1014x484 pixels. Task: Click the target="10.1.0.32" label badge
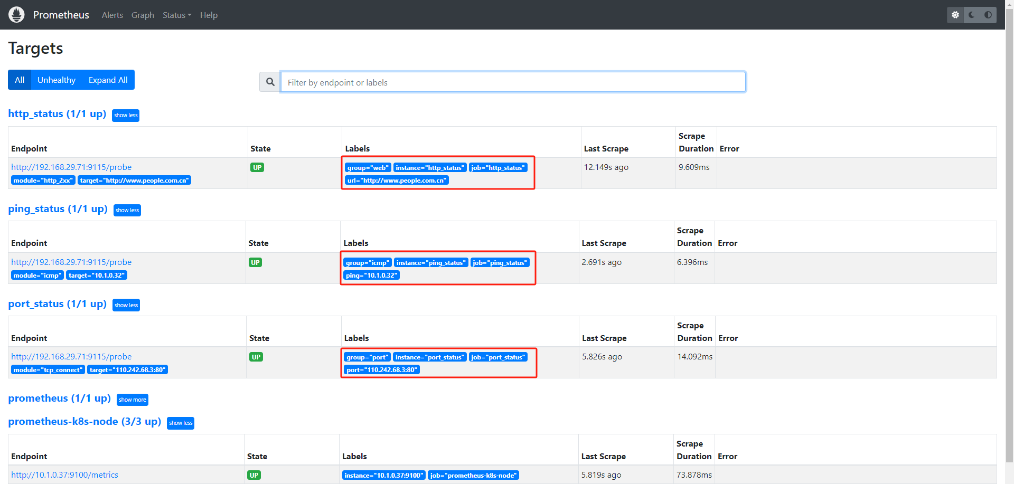tap(97, 276)
